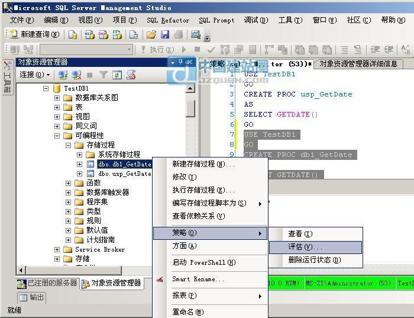Viewport: 414px width, 318px height.
Task: Click the stop square icon in the query toolbar
Action: [x=197, y=49]
